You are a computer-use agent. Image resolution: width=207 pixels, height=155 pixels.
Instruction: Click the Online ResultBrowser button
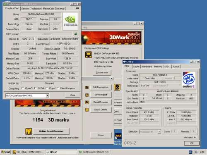tap(51, 131)
